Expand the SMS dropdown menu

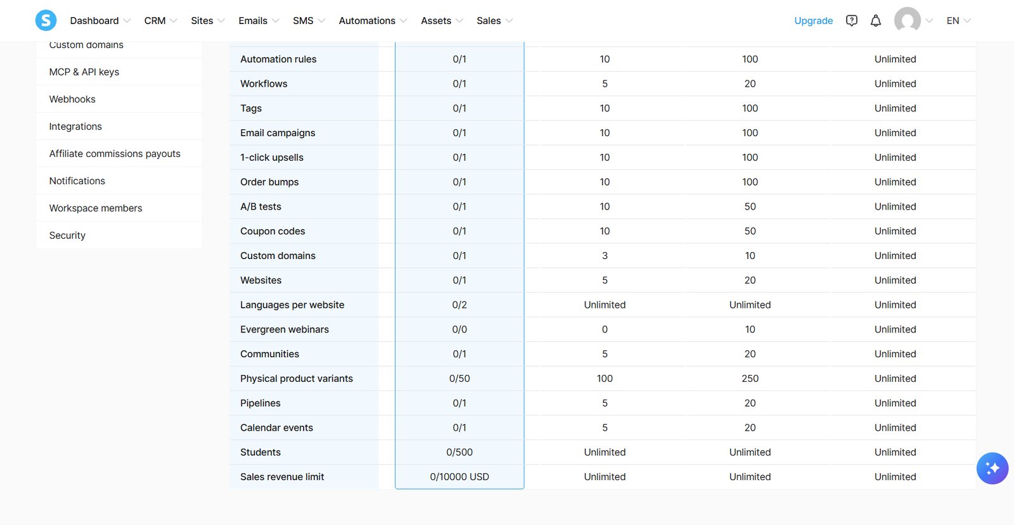pos(309,21)
